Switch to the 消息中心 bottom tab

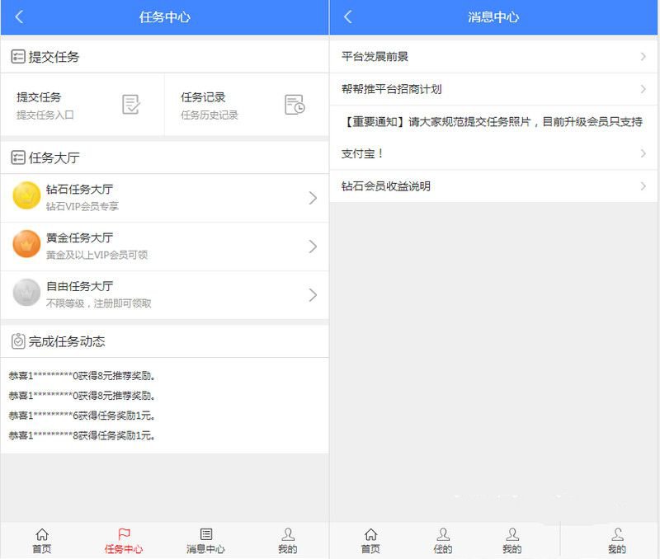coord(205,541)
